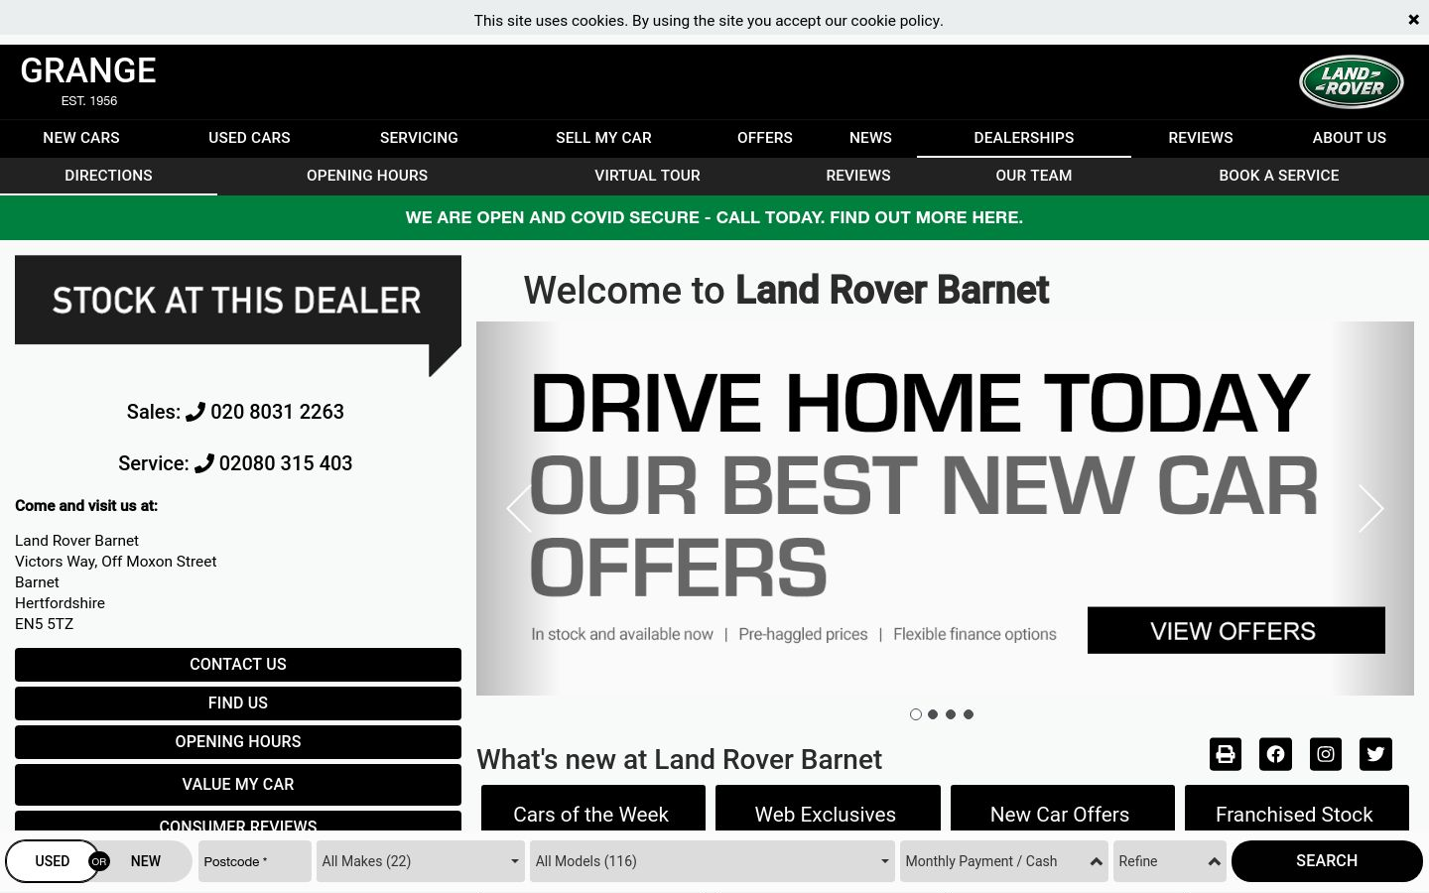
Task: Expand the Monthly Payment / Cash selector
Action: point(1004,861)
